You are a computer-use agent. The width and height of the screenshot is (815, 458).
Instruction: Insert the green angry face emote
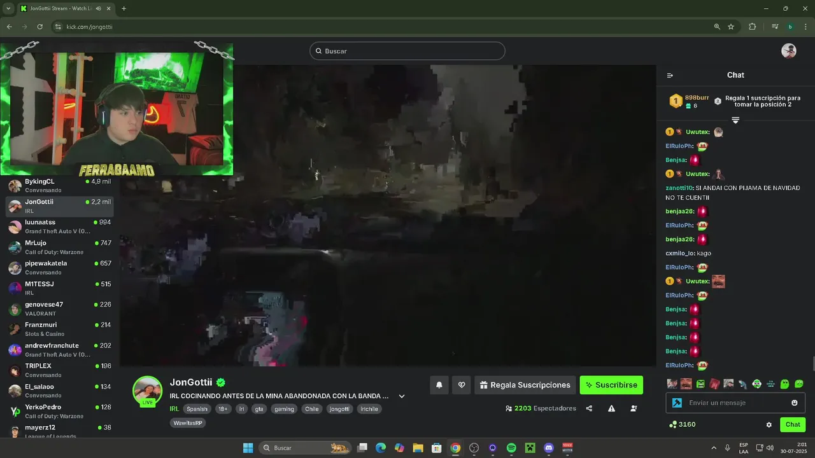click(x=700, y=384)
